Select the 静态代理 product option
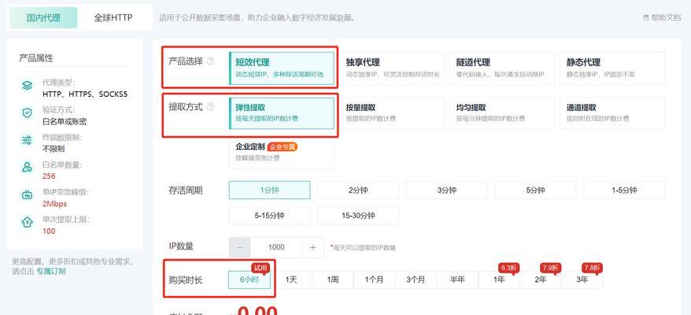Screen dimensions: 691x315 coord(612,68)
